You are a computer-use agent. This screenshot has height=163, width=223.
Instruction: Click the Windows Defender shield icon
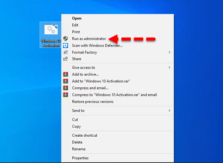[x=66, y=46]
